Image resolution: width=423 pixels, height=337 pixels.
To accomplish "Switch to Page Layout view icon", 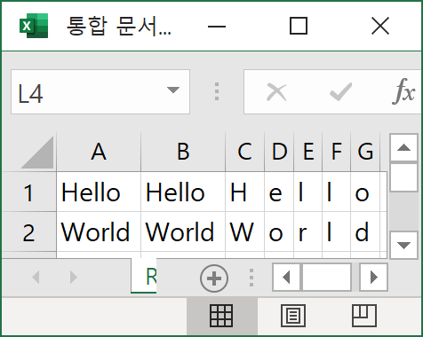I will tap(293, 316).
